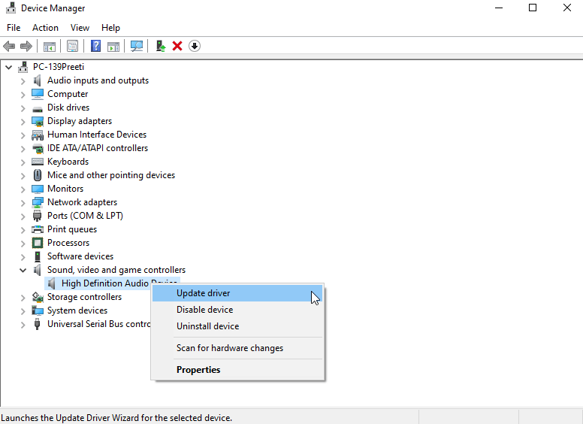Choose Disable device from context menu

coord(237,310)
